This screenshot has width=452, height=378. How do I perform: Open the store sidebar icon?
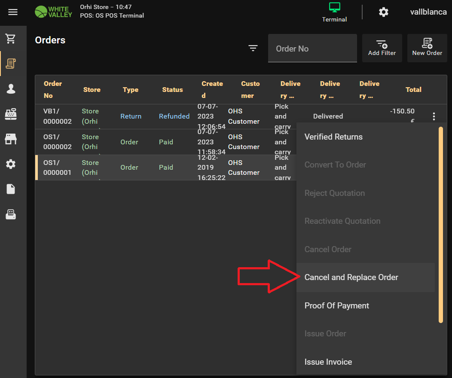(11, 139)
